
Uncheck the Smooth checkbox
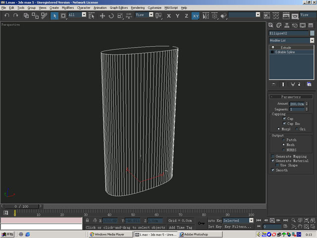pyautogui.click(x=273, y=170)
